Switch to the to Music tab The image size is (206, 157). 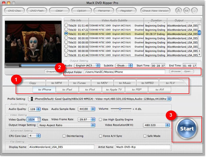(125, 83)
